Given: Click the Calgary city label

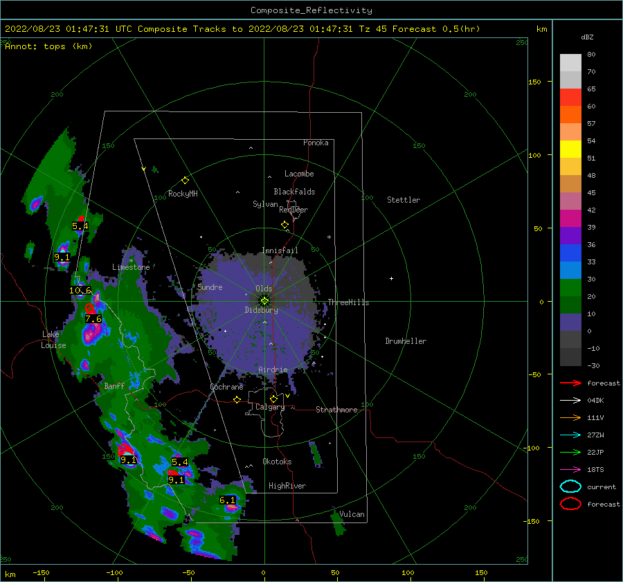Looking at the screenshot, I should [270, 407].
